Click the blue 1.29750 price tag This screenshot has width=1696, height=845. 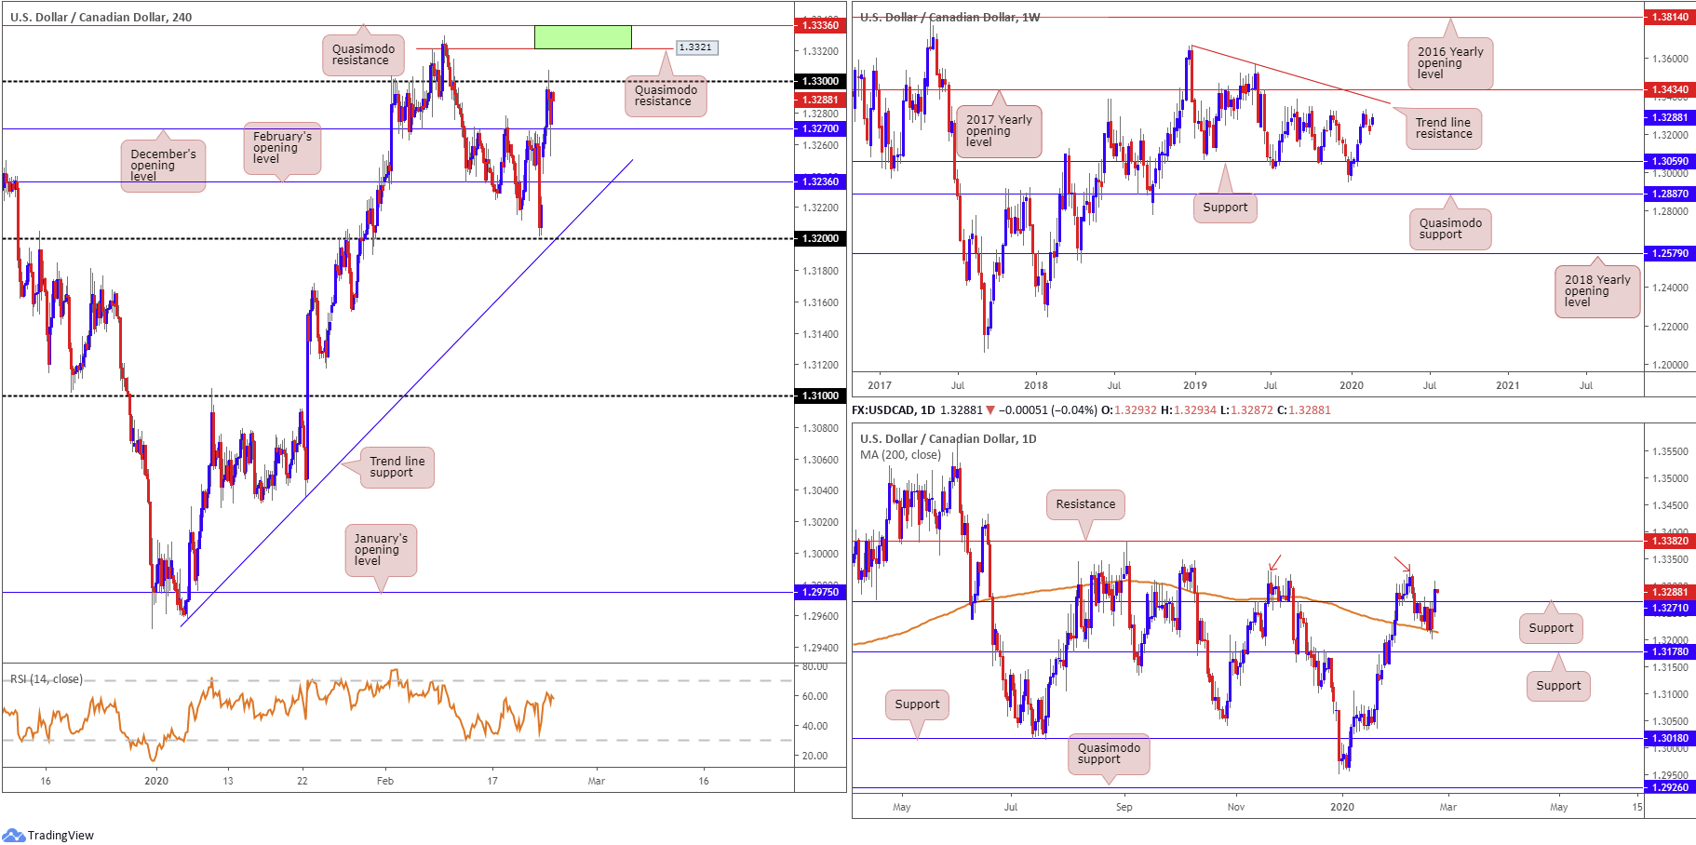coord(820,593)
